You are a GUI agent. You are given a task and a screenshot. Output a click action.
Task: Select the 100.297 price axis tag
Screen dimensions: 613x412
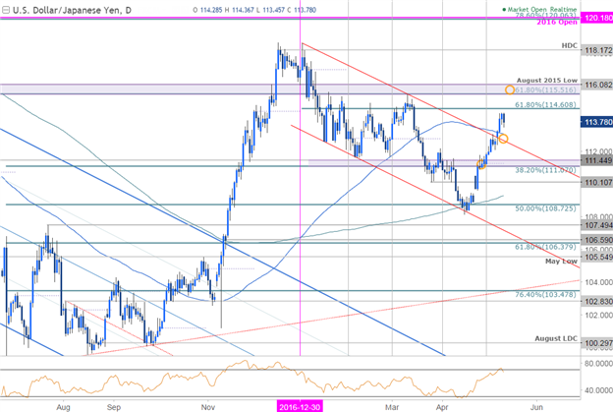point(597,343)
